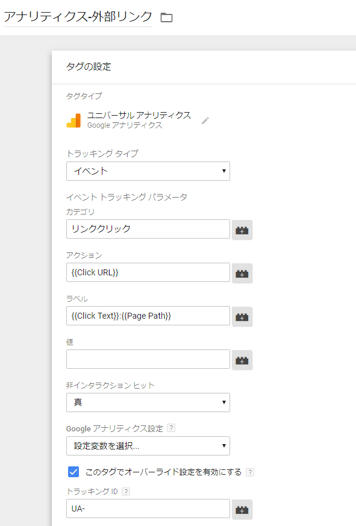The image size is (356, 526).
Task: Open variable picker for トラッキング ID field
Action: tap(242, 509)
